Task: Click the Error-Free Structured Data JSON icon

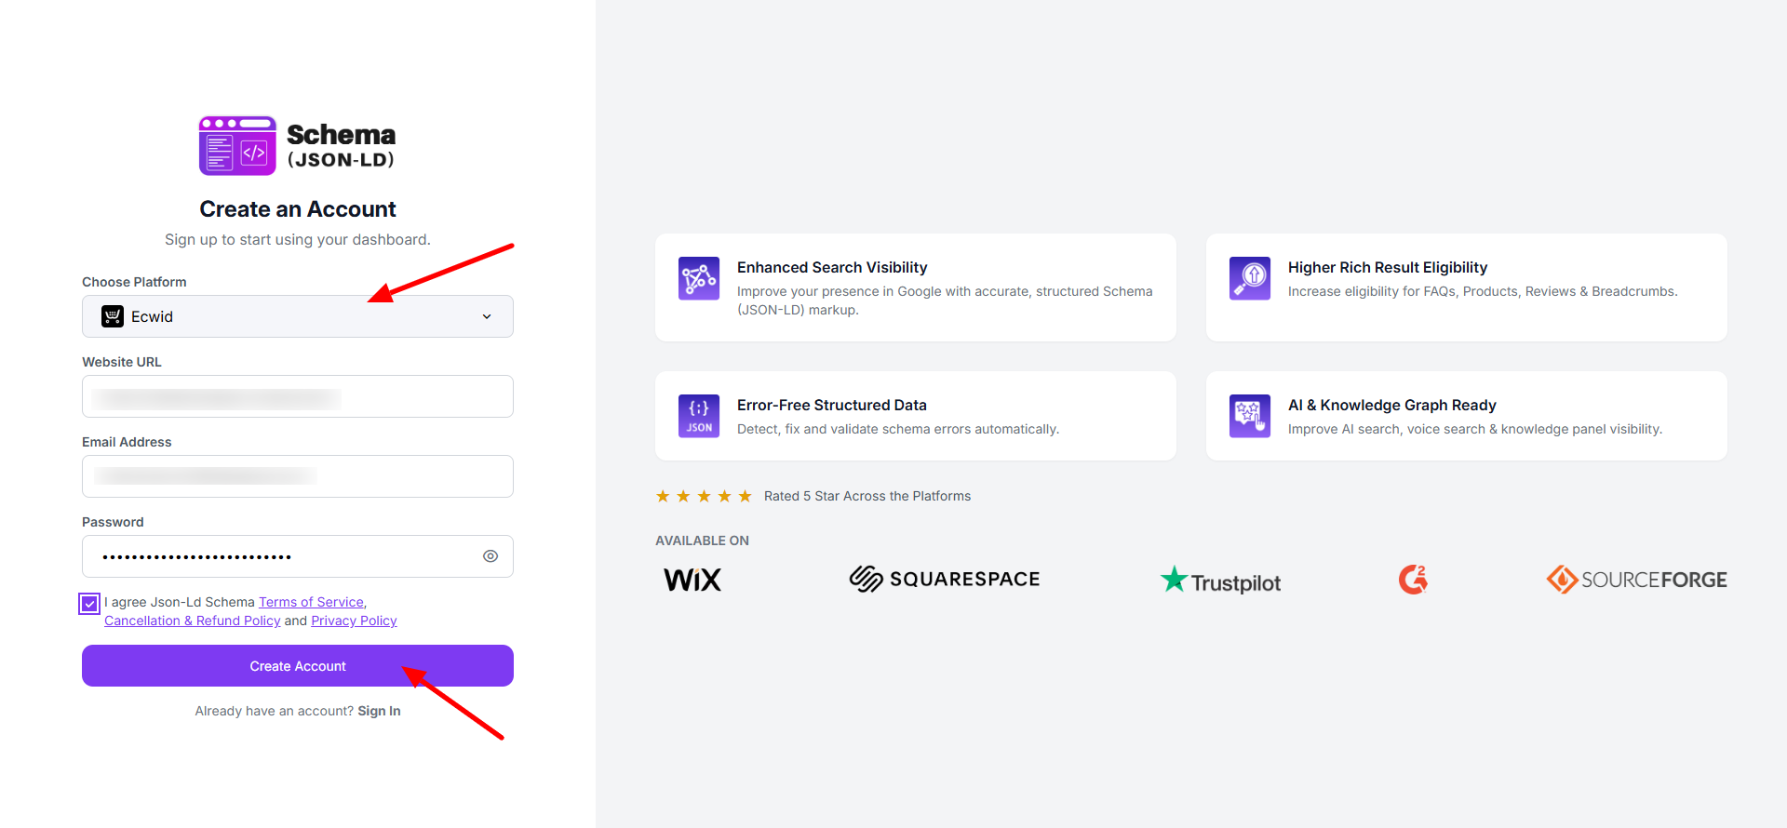Action: [x=698, y=416]
